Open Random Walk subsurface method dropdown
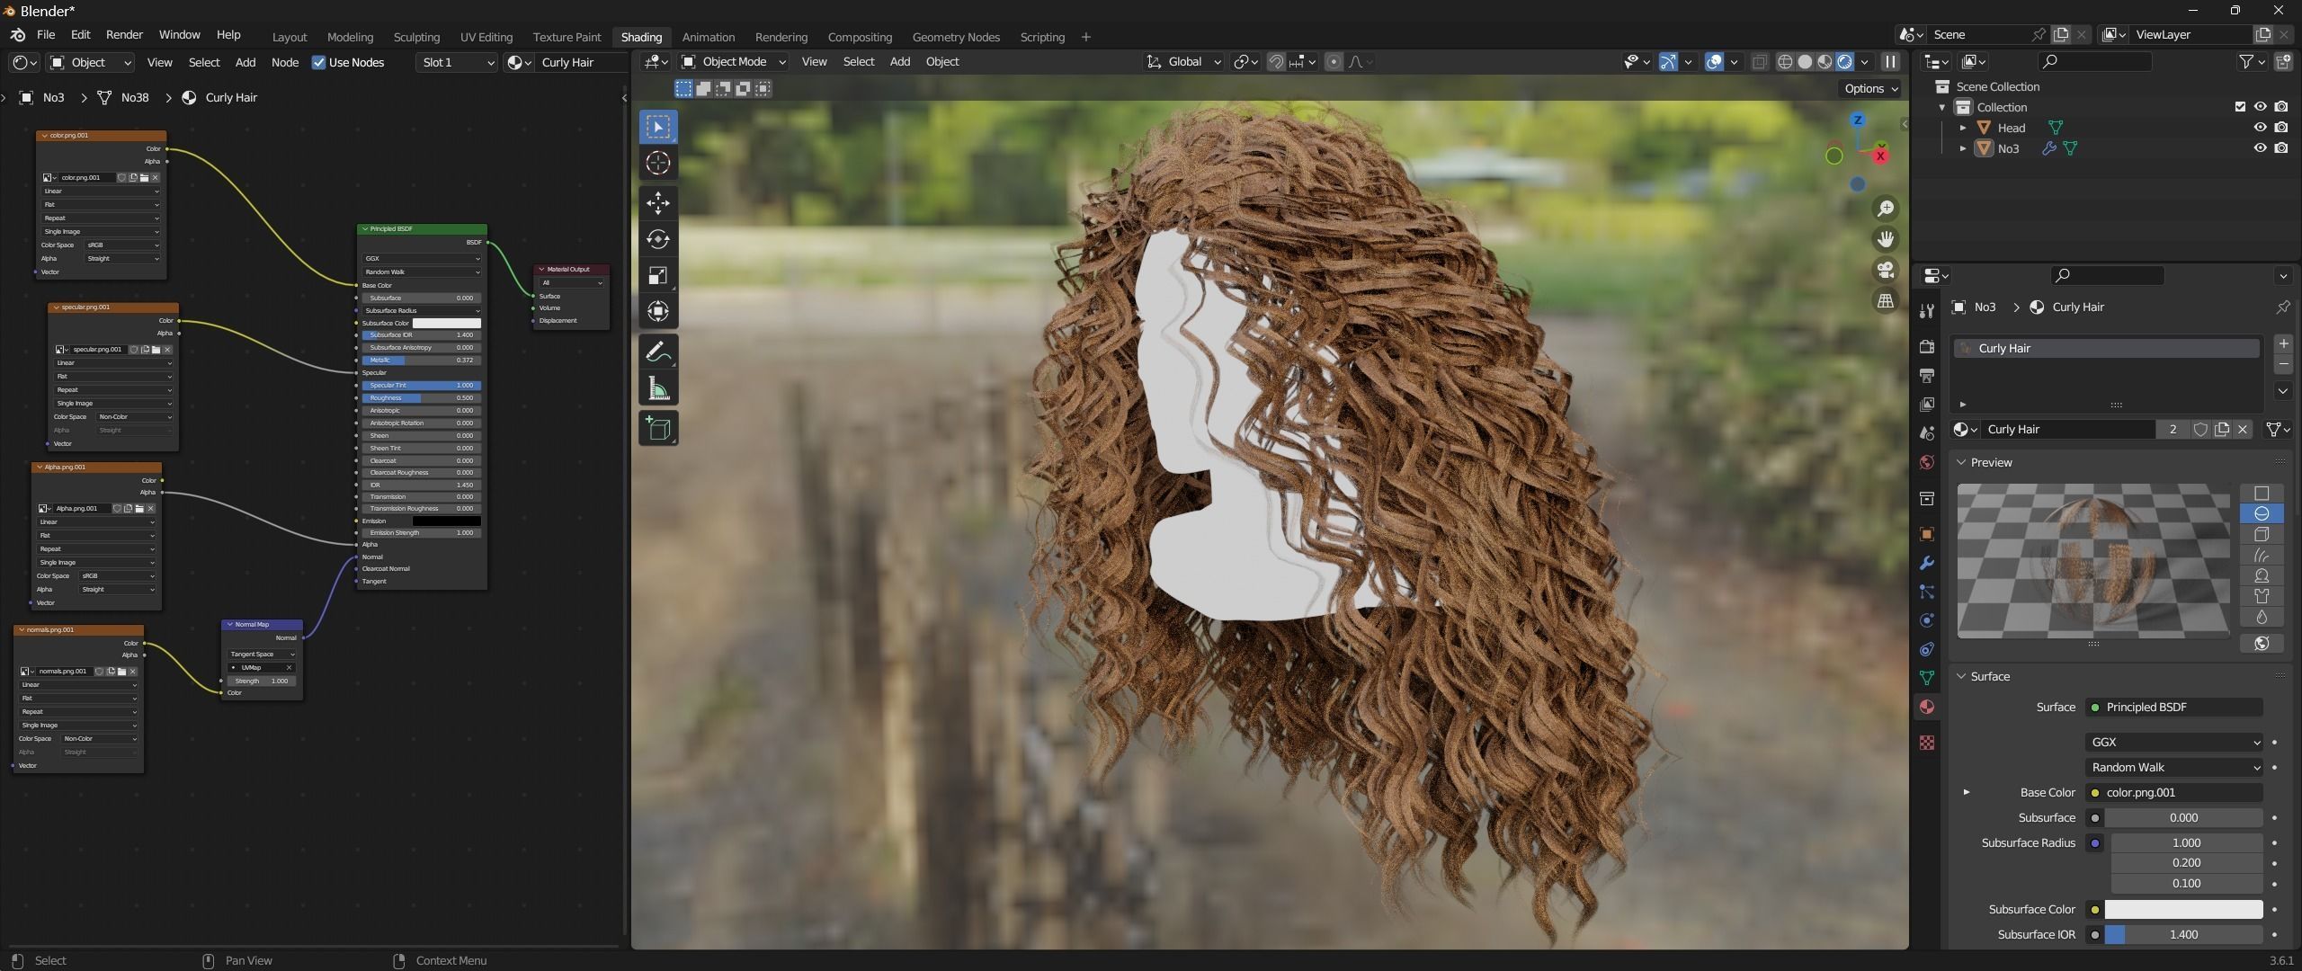This screenshot has height=971, width=2302. tap(2173, 767)
